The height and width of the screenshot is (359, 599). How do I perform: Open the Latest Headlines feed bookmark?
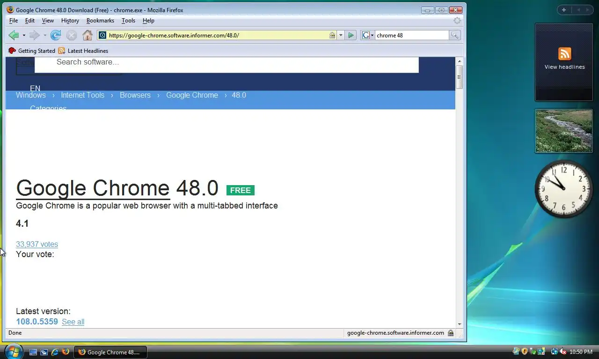click(x=83, y=50)
